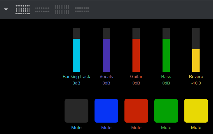Open the dropdown arrow in top toolbar
This screenshot has height=134, width=213.
[6, 9]
